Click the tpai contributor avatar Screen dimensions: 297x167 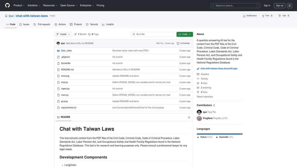tap(199, 112)
